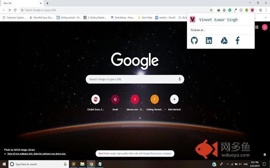Open the LinkedIn icon in popup
Viewport: 270px width, 168px height.
click(x=209, y=41)
